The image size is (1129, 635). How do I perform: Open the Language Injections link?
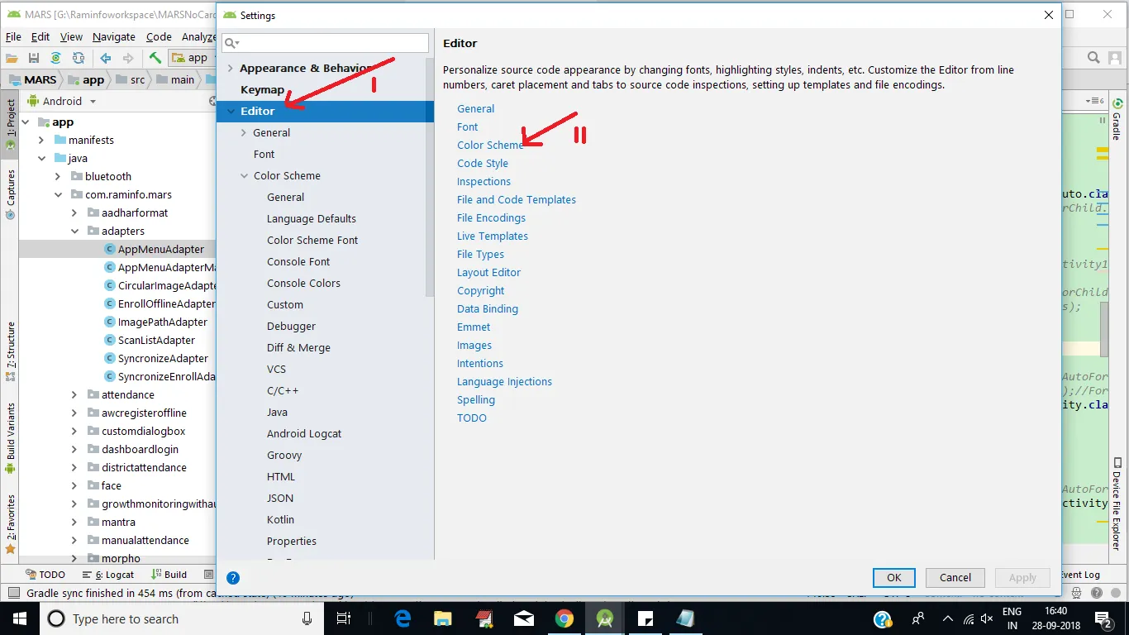[504, 381]
